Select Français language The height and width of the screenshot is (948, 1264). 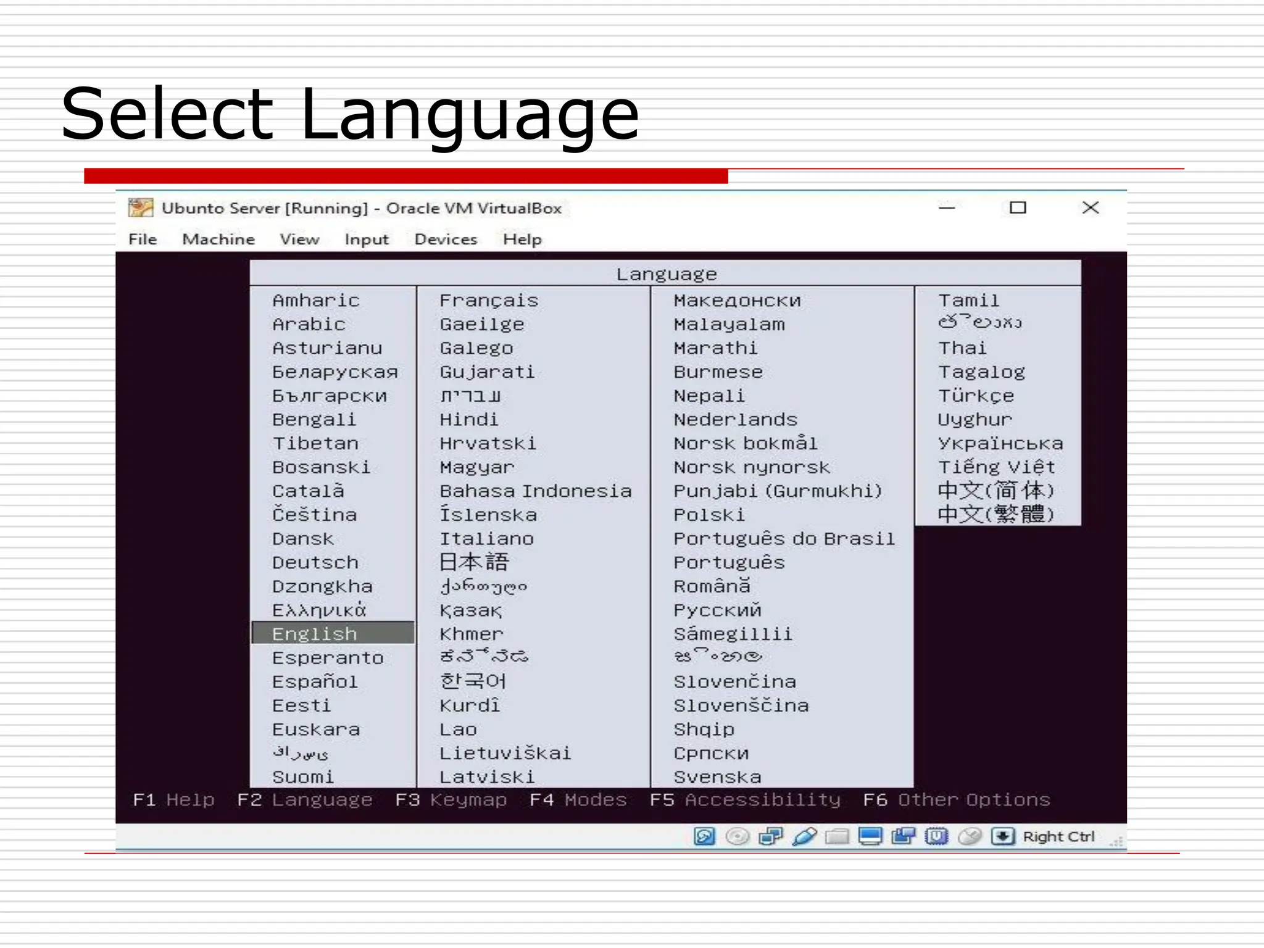(x=489, y=301)
